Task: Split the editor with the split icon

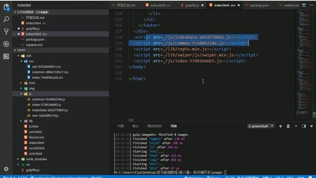Action: point(304,5)
